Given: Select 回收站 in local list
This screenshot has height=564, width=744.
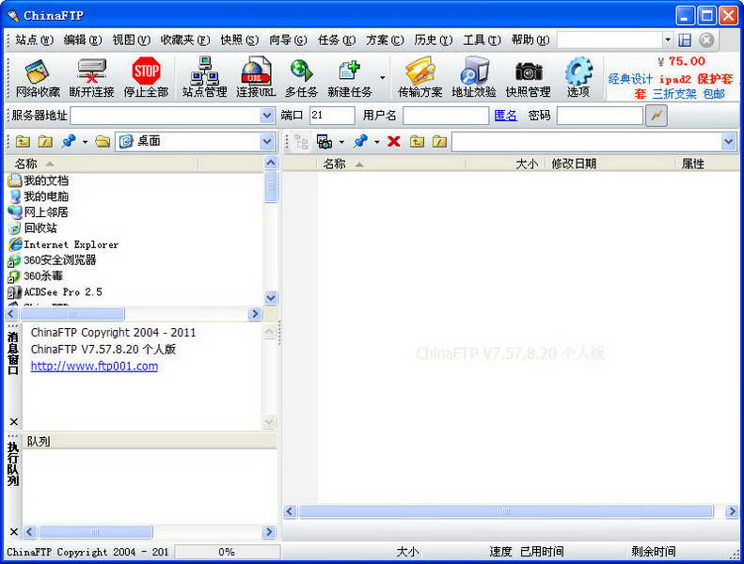Looking at the screenshot, I should tap(33, 228).
